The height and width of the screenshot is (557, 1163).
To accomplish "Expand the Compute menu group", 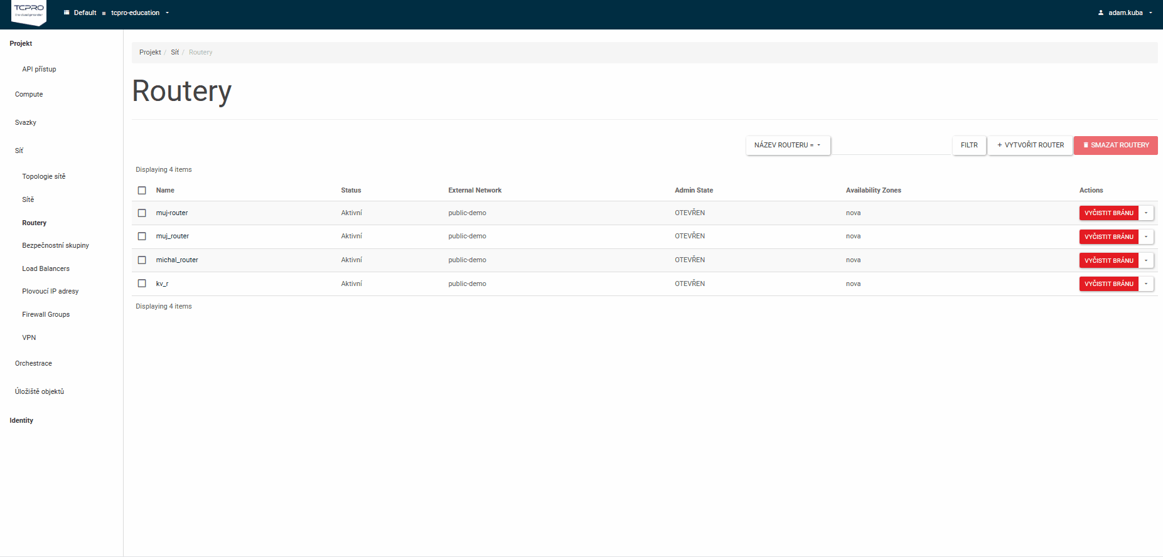I will (29, 94).
